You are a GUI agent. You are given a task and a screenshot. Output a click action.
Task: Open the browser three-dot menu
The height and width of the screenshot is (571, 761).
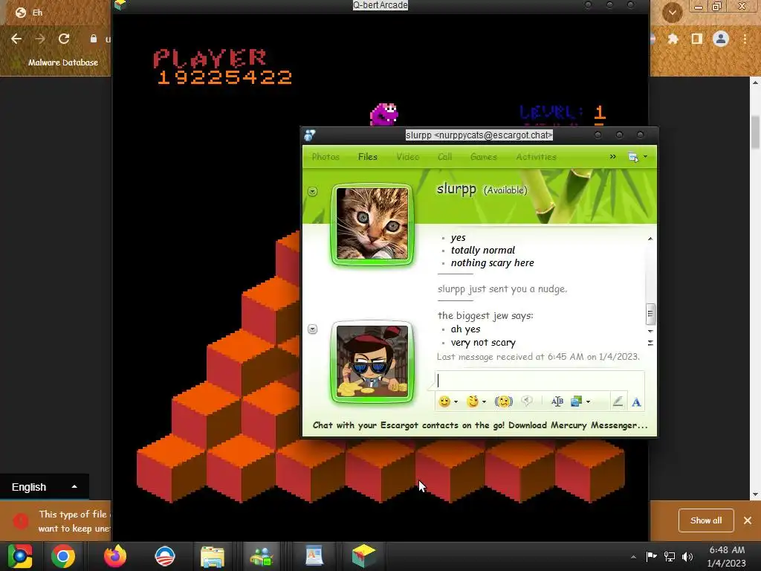(745, 39)
